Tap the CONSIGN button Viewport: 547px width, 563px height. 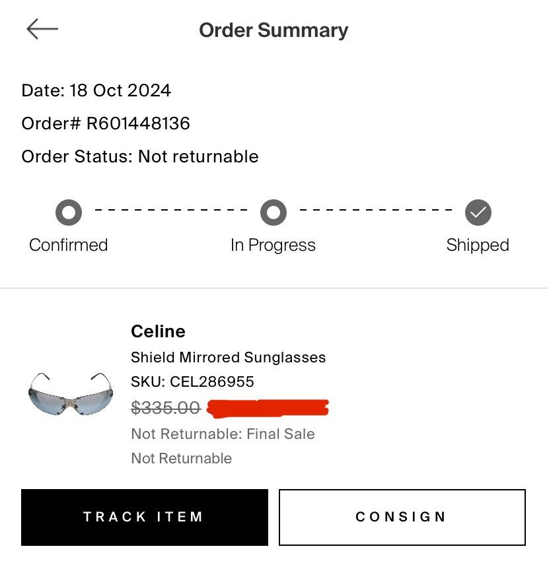[x=402, y=517]
